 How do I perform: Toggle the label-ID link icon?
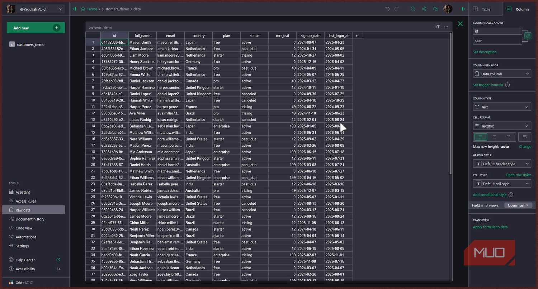(528, 36)
